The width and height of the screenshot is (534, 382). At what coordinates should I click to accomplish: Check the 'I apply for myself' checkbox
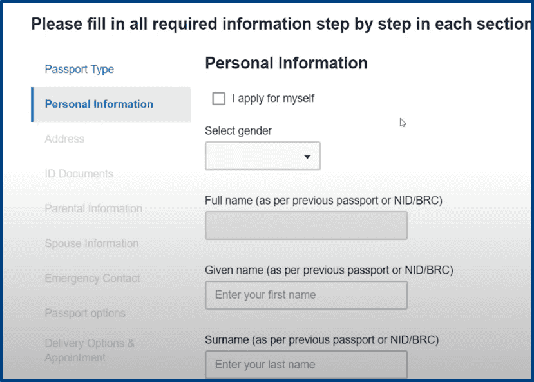point(219,99)
